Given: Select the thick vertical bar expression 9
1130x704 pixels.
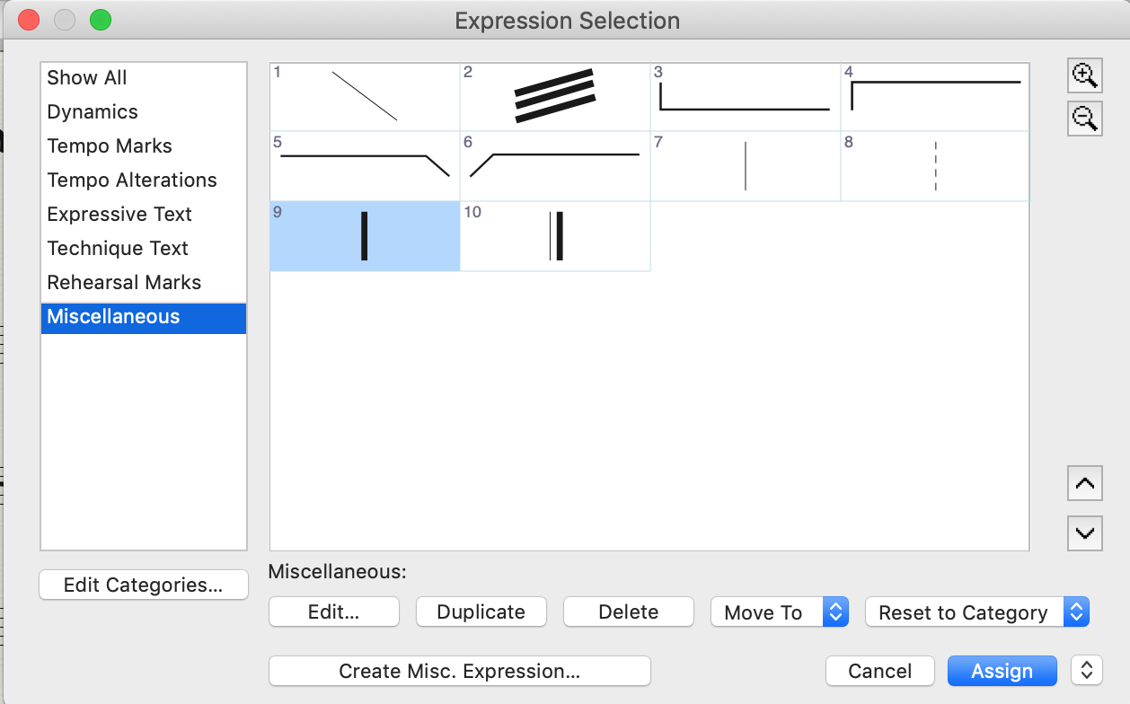Looking at the screenshot, I should (x=365, y=236).
